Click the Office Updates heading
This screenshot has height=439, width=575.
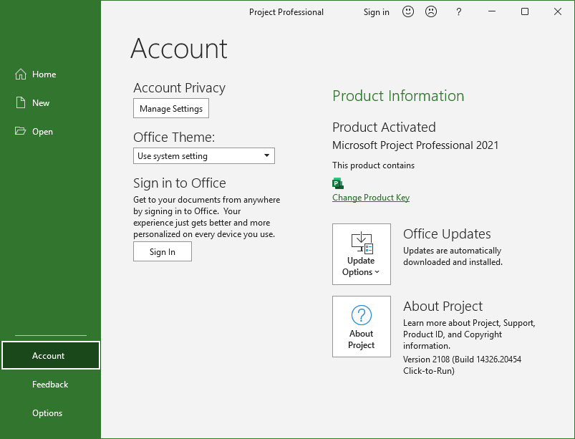[x=447, y=234]
